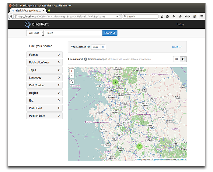The image size is (213, 172).
Task: Click the Start Over link
Action: [x=176, y=47]
